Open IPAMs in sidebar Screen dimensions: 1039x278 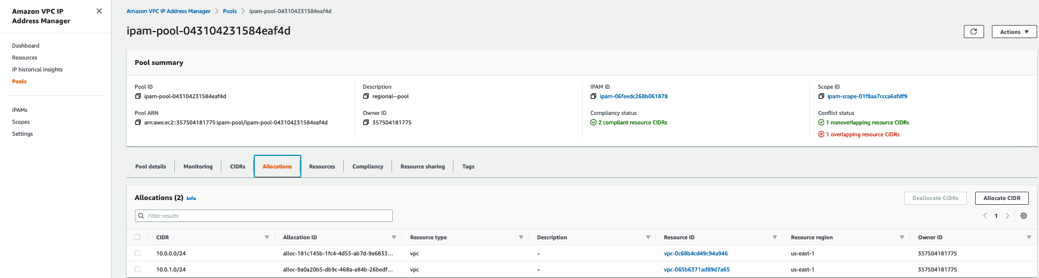point(20,110)
